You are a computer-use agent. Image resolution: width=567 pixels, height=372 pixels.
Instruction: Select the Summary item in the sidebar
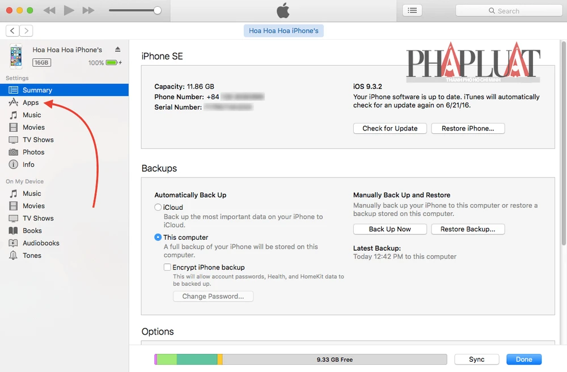pos(37,90)
